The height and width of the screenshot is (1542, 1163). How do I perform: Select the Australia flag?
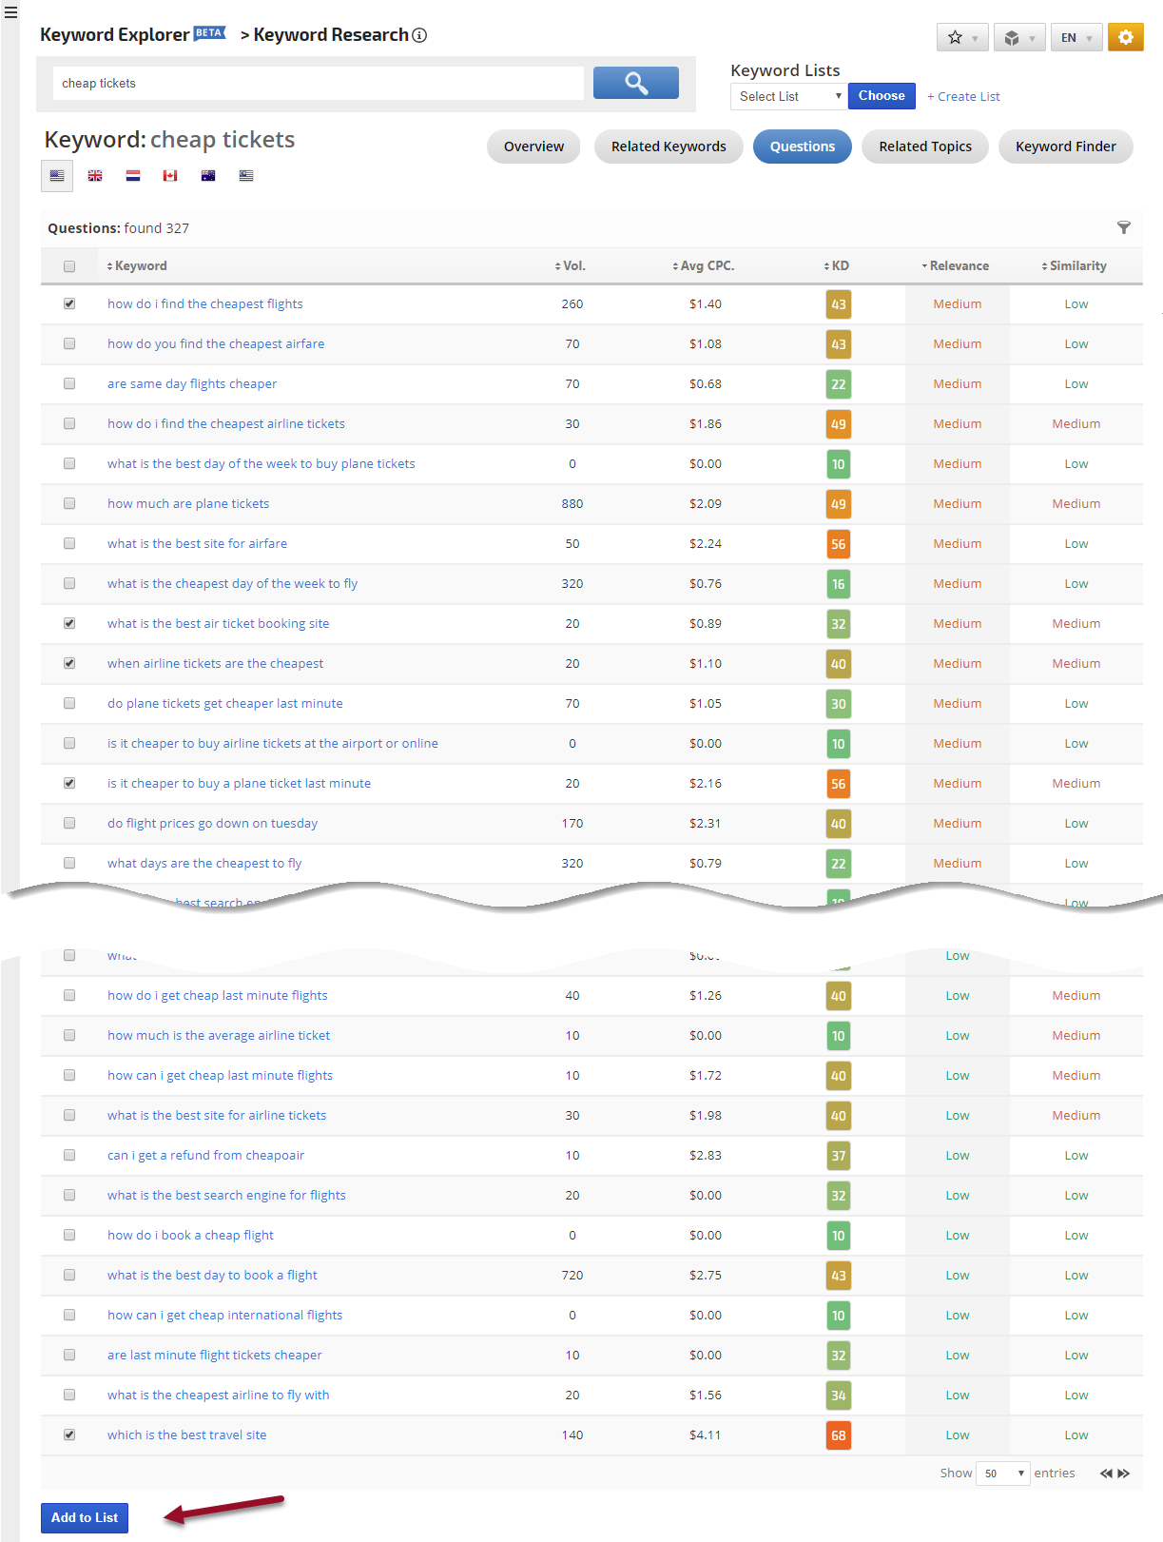click(208, 176)
